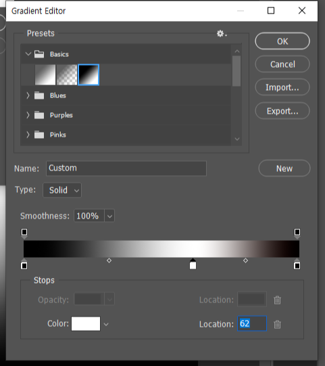Image resolution: width=325 pixels, height=366 pixels.
Task: Delete the color stop via its trash icon
Action: pos(277,324)
